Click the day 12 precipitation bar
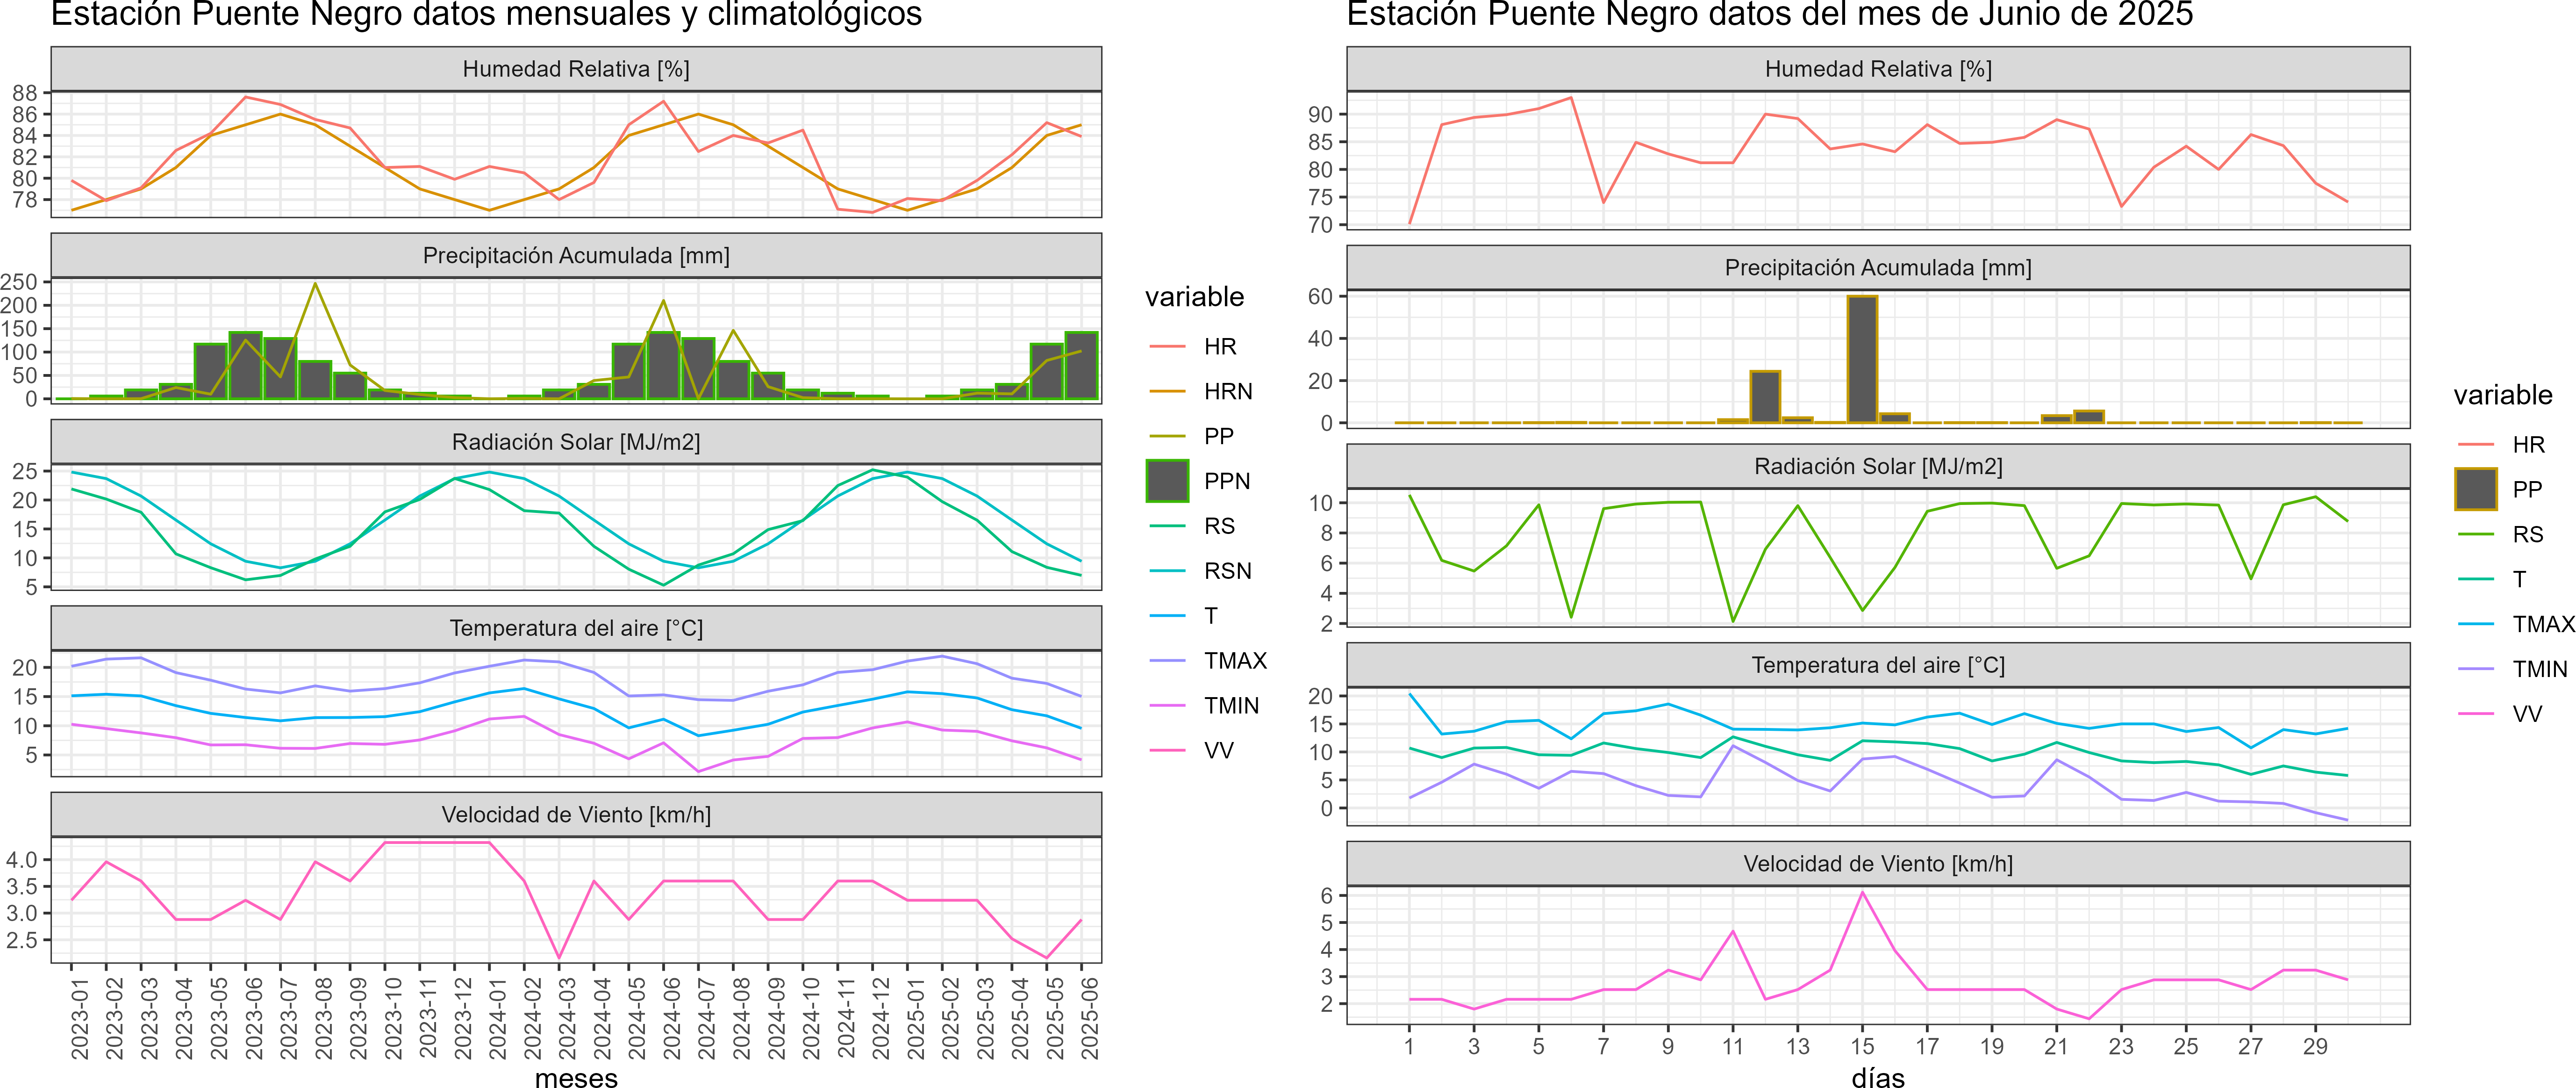 pos(1765,397)
